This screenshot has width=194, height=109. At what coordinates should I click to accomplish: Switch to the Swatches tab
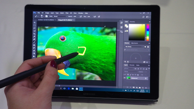(132, 22)
